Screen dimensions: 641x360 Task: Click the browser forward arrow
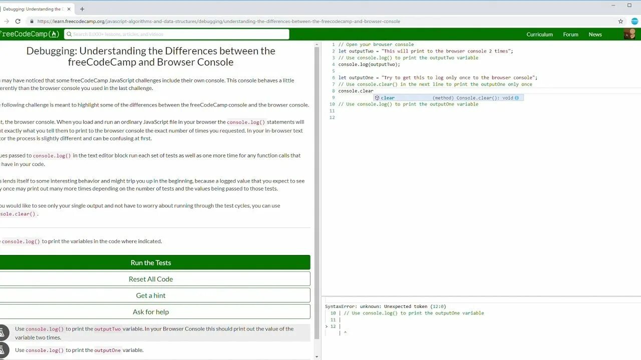(6, 21)
